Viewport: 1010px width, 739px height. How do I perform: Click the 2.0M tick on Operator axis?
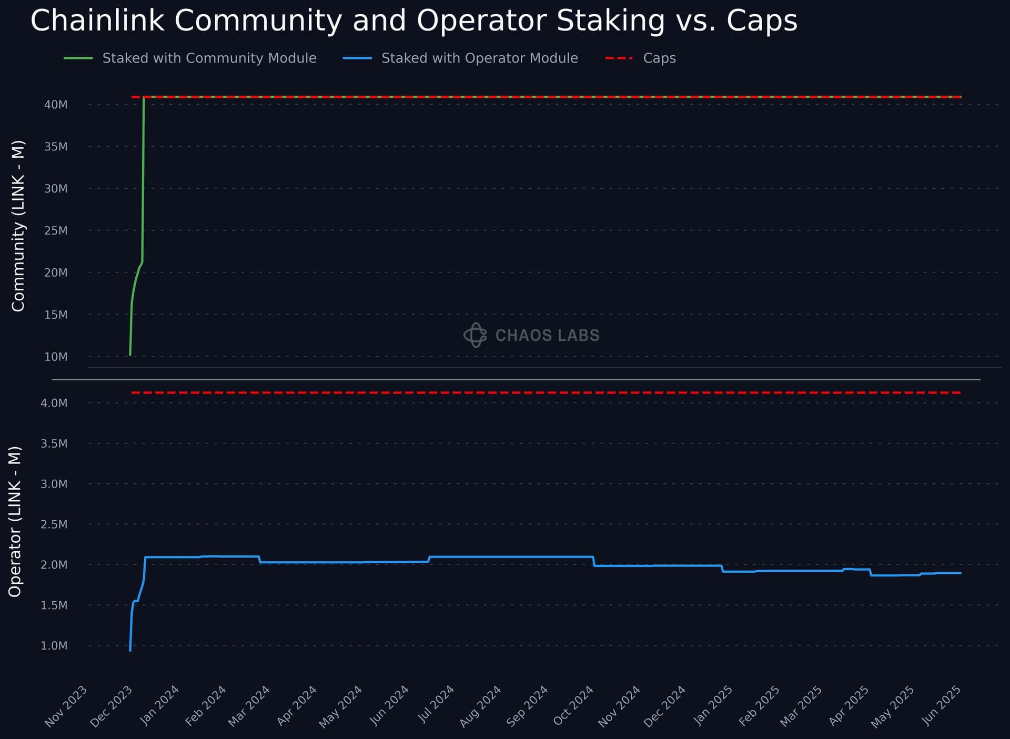click(x=54, y=565)
